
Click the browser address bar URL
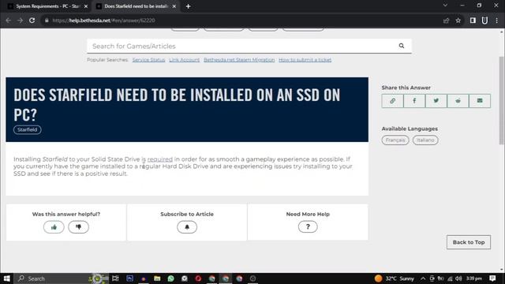coord(103,21)
